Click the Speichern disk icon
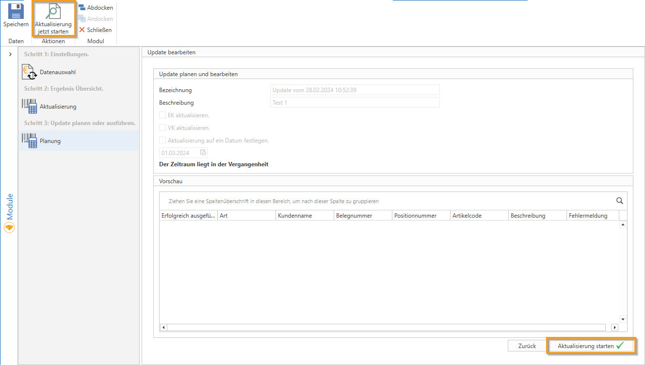The image size is (645, 365). 16,12
